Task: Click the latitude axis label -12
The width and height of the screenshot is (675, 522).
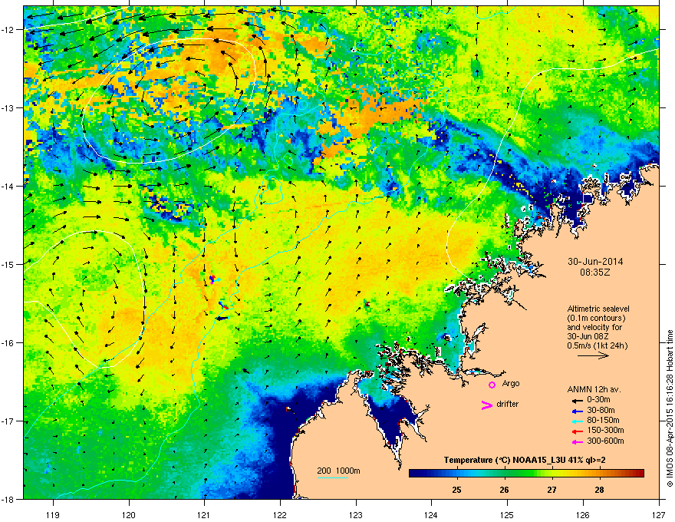Action: 8,30
